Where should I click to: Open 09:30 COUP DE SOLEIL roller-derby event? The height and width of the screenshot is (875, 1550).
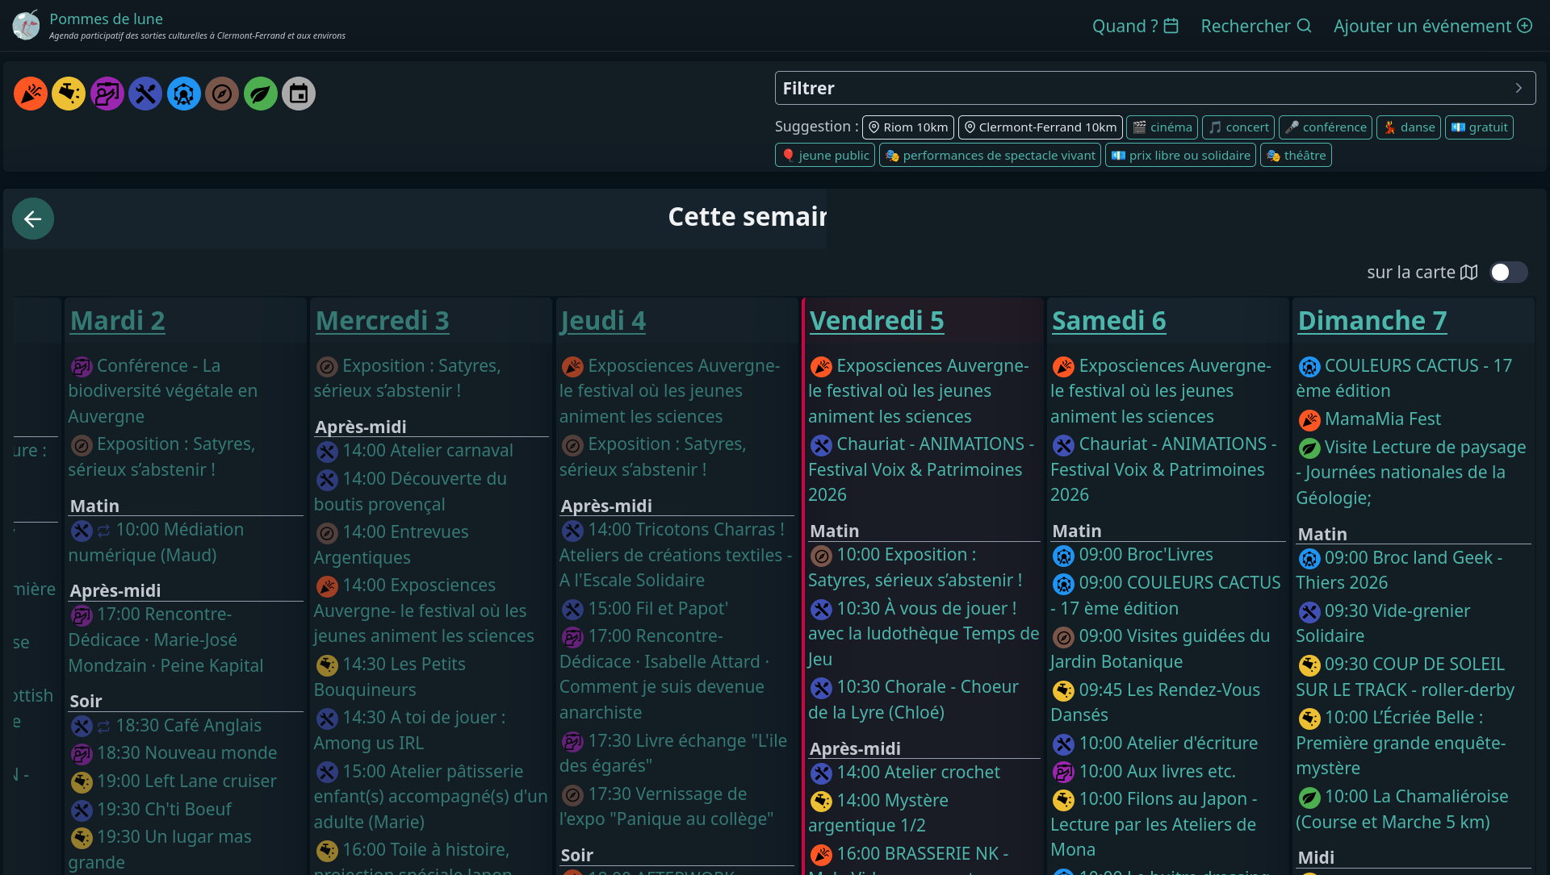1405,677
